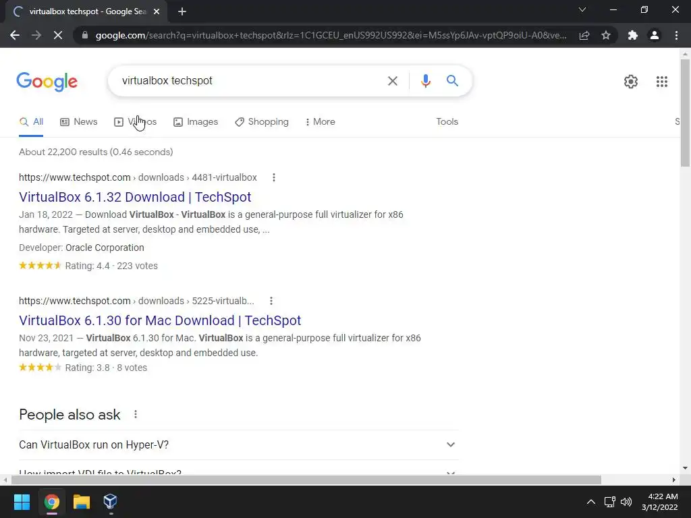The height and width of the screenshot is (518, 691).
Task: Click the Rating: 3.8 · 8 votes text
Action: click(106, 368)
